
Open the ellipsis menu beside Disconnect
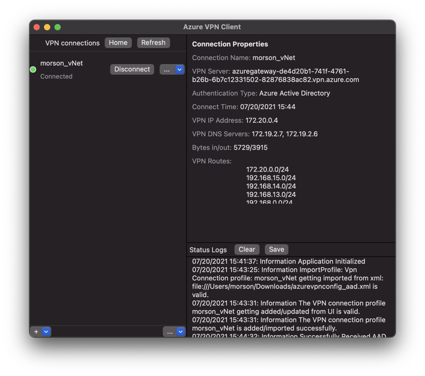167,69
